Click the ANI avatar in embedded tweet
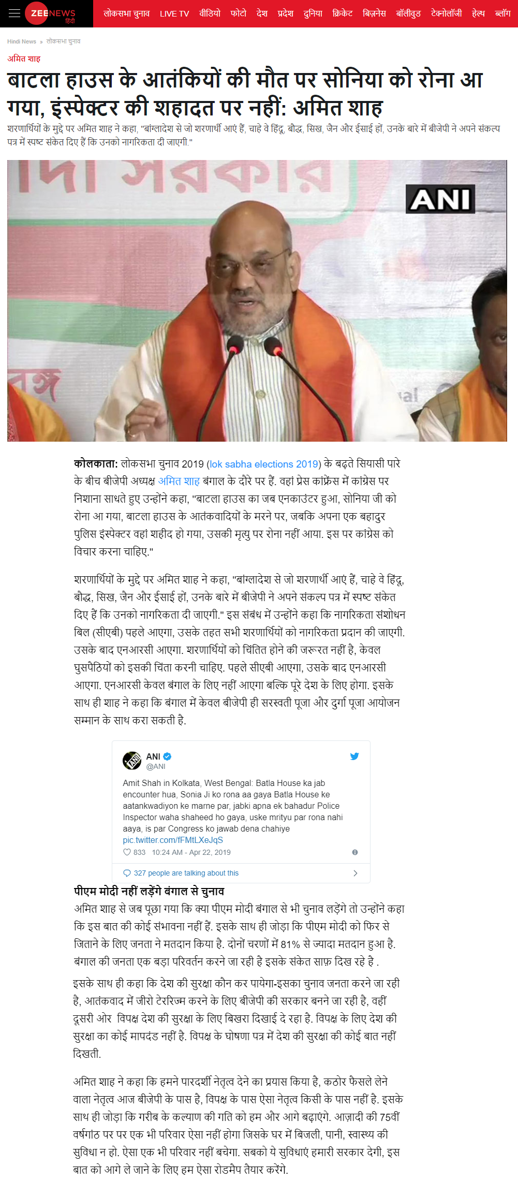Viewport: 518px width, 1194px height. coord(132,761)
